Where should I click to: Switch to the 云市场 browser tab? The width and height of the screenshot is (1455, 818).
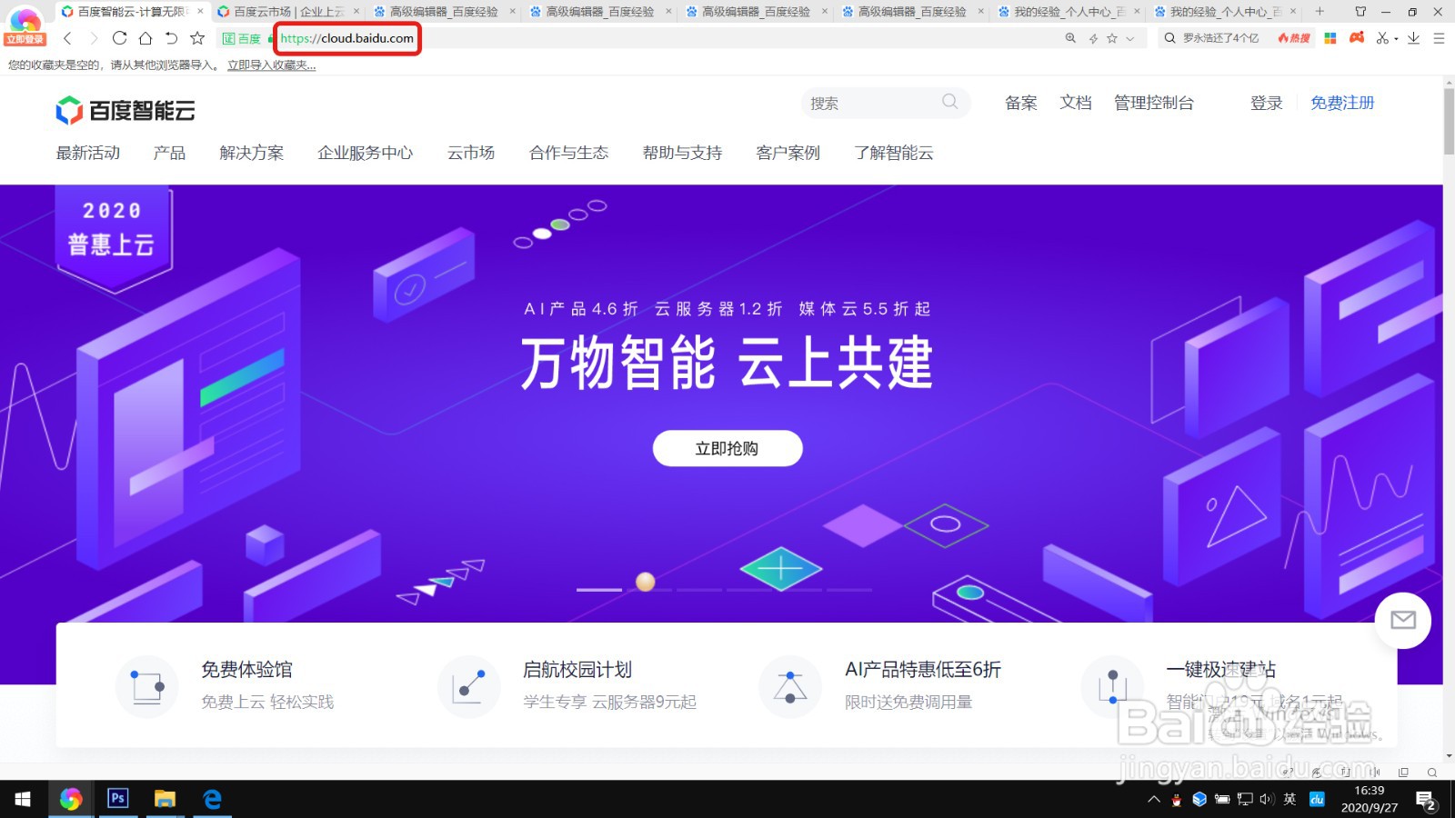click(x=273, y=12)
